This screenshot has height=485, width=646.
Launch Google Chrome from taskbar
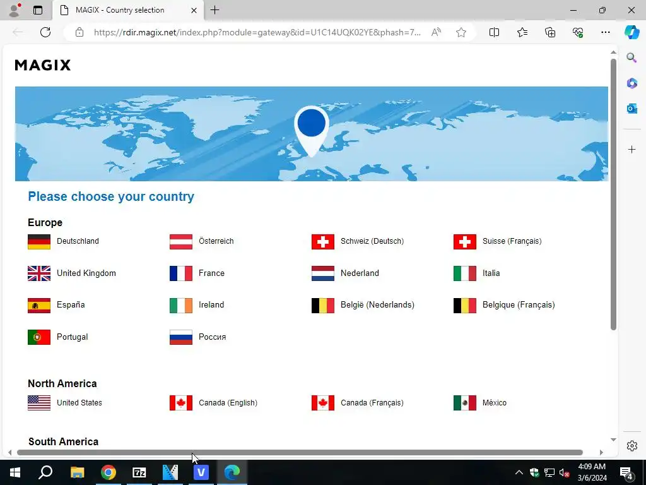pos(109,472)
